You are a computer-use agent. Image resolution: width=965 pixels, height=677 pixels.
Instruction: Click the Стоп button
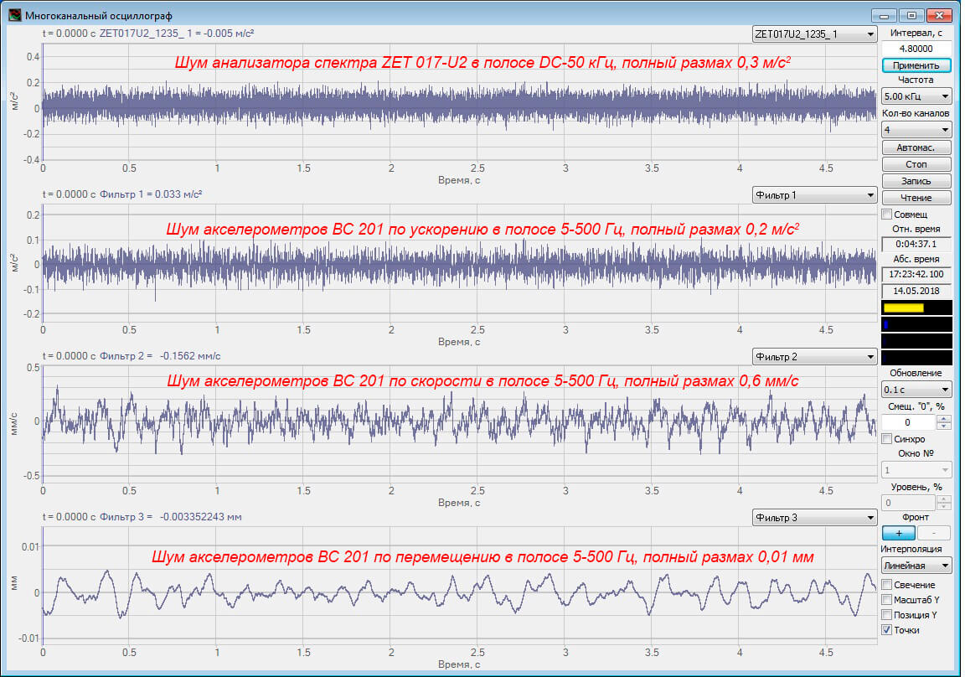click(916, 164)
